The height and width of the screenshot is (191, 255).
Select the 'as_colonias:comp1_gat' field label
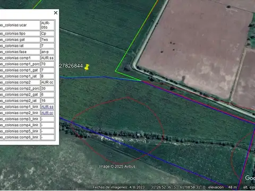pos(19,70)
